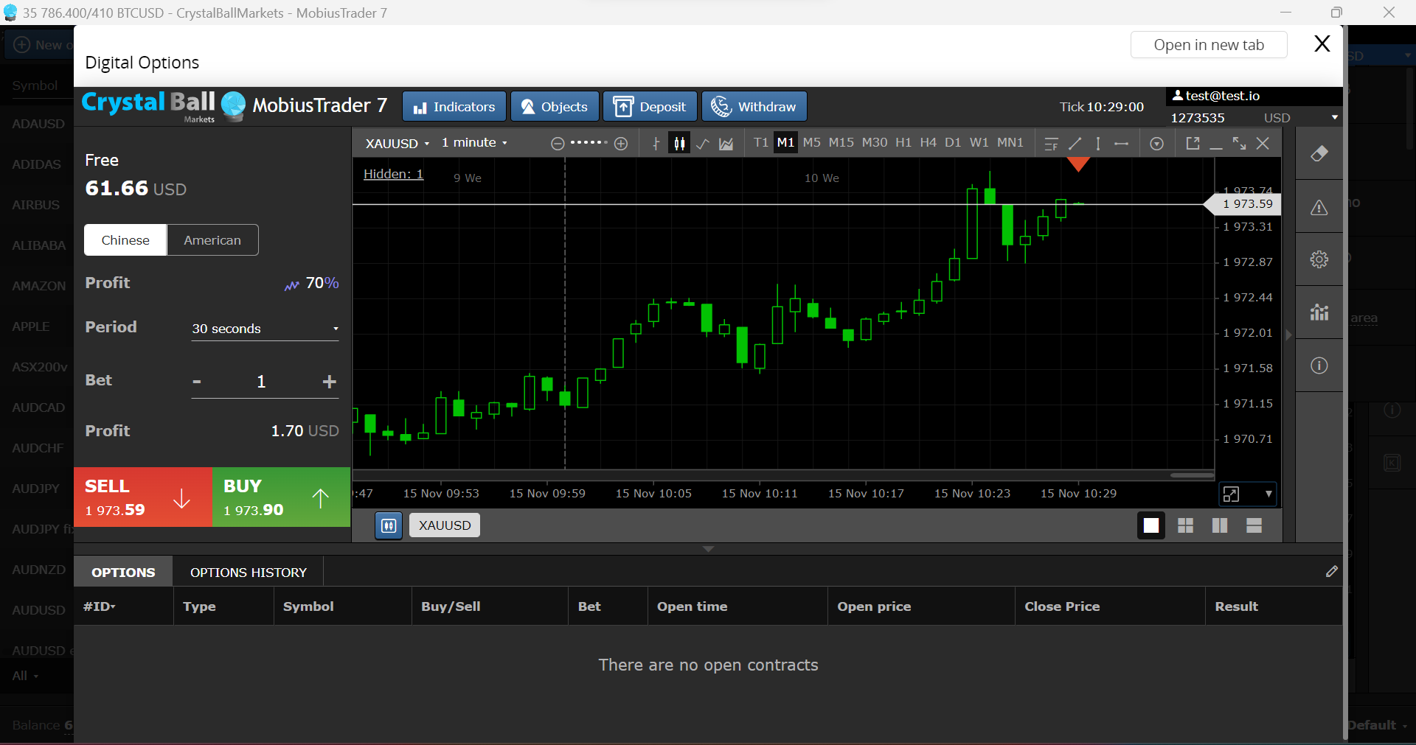Select the four-chart grid layout
Viewport: 1416px width, 745px height.
point(1186,525)
